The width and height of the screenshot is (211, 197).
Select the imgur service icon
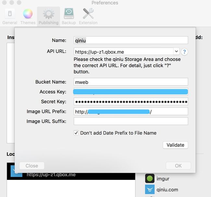150,179
